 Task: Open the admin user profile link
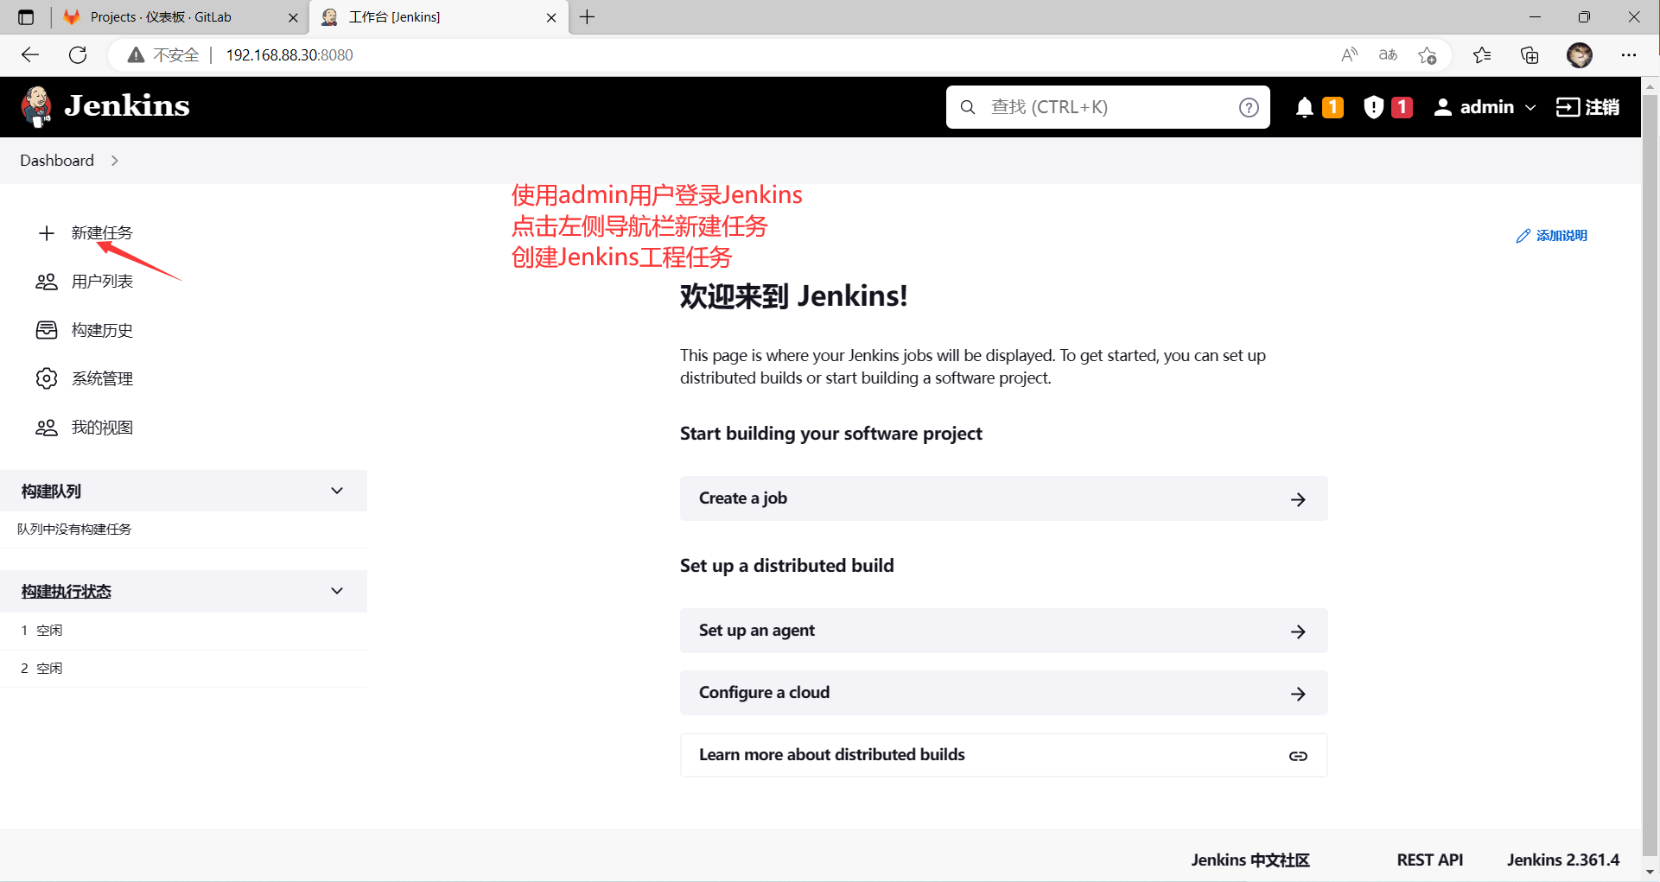pos(1474,107)
